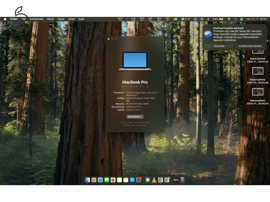The width and height of the screenshot is (270, 202).
Task: Click the network speed status item
Action: click(131, 19)
